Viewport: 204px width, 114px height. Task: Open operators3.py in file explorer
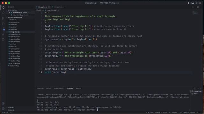tap(15, 41)
